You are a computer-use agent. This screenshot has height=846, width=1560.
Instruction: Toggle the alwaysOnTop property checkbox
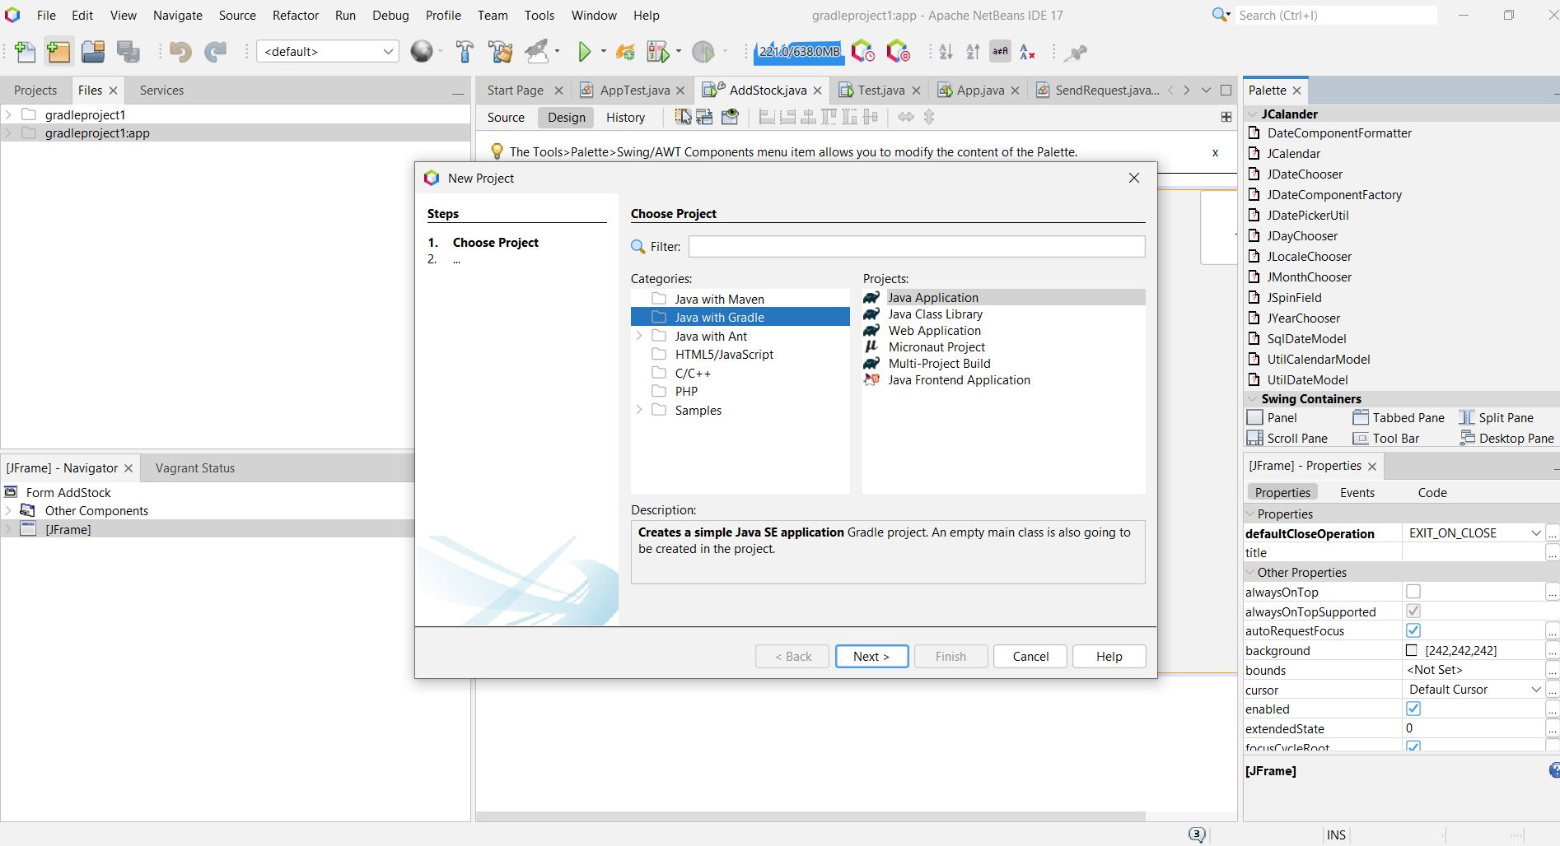tap(1413, 592)
